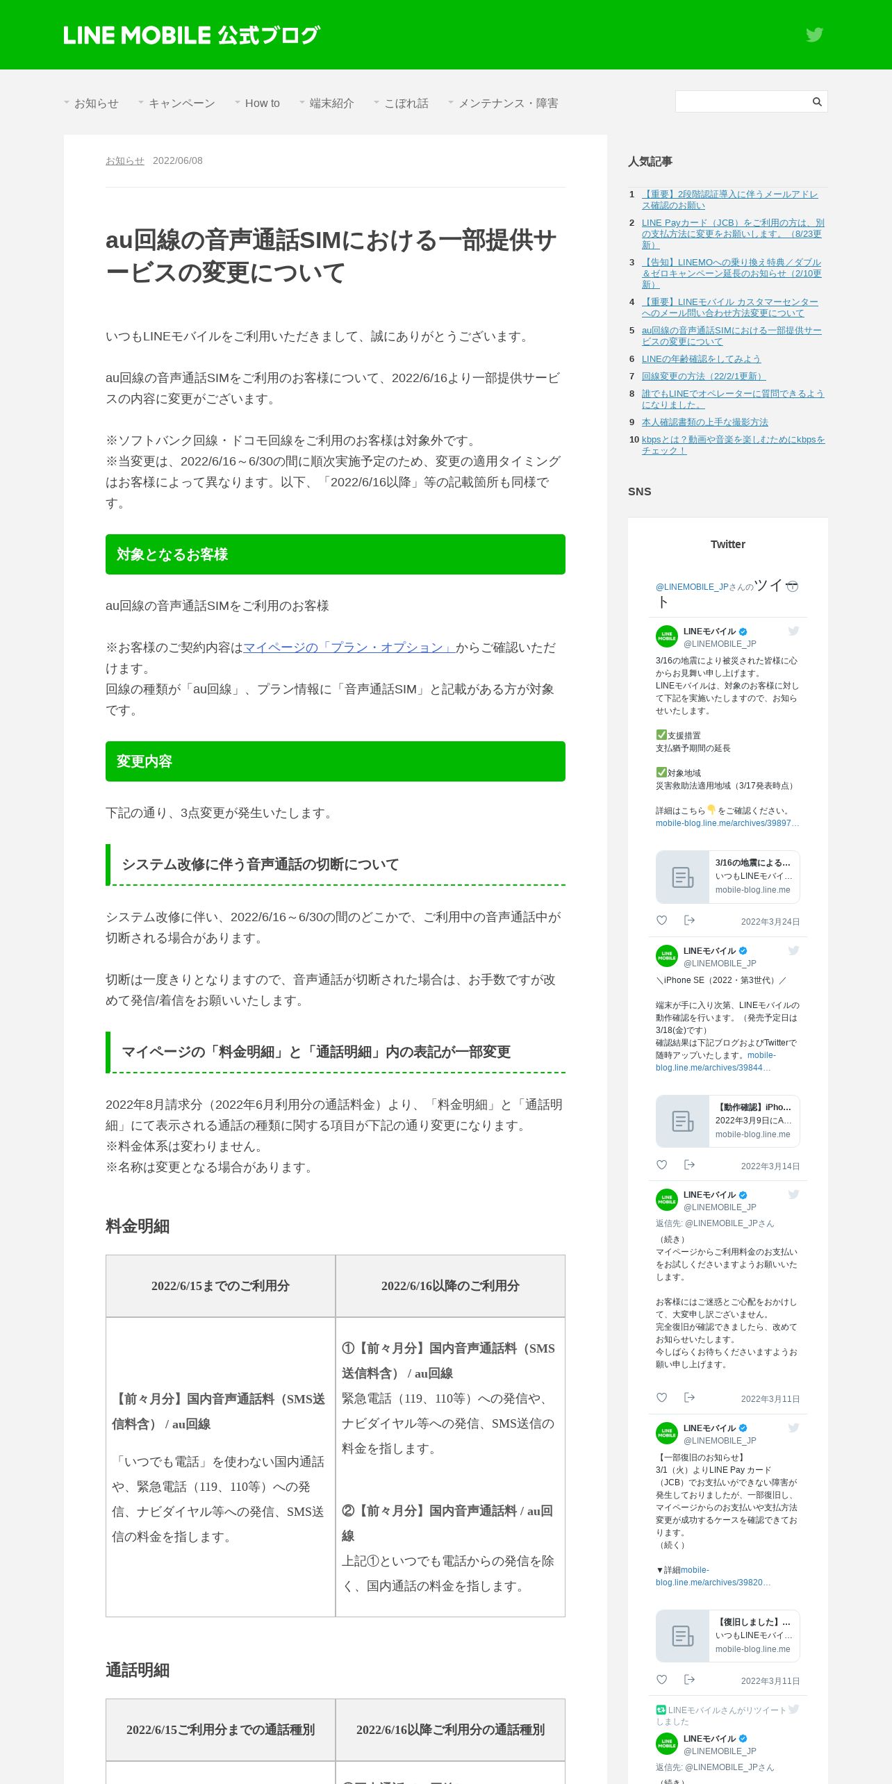Image resolution: width=892 pixels, height=1784 pixels.
Task: Click the Twitter bird on iPhone SE tweet
Action: 793,950
